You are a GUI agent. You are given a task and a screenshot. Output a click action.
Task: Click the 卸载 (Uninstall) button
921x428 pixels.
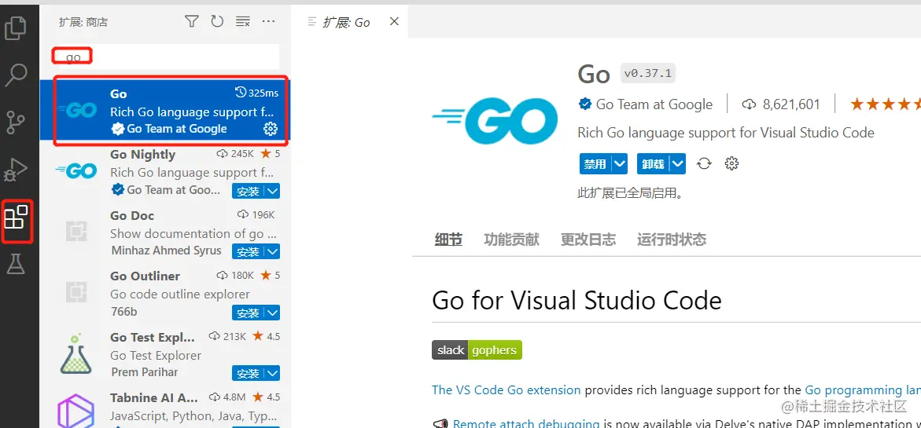[x=653, y=164]
